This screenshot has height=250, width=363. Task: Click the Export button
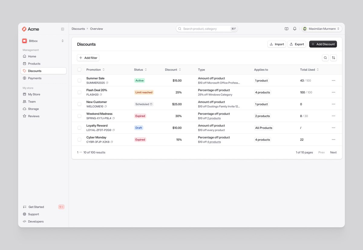point(297,44)
